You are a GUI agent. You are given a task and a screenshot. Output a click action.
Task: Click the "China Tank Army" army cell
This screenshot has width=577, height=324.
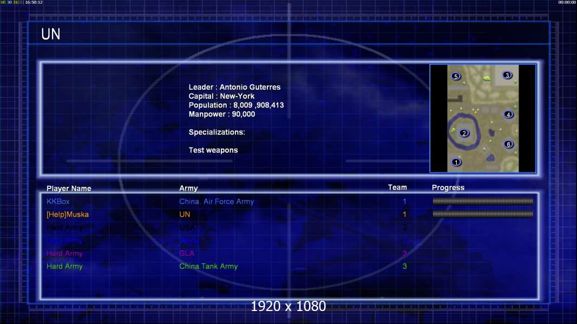(208, 266)
